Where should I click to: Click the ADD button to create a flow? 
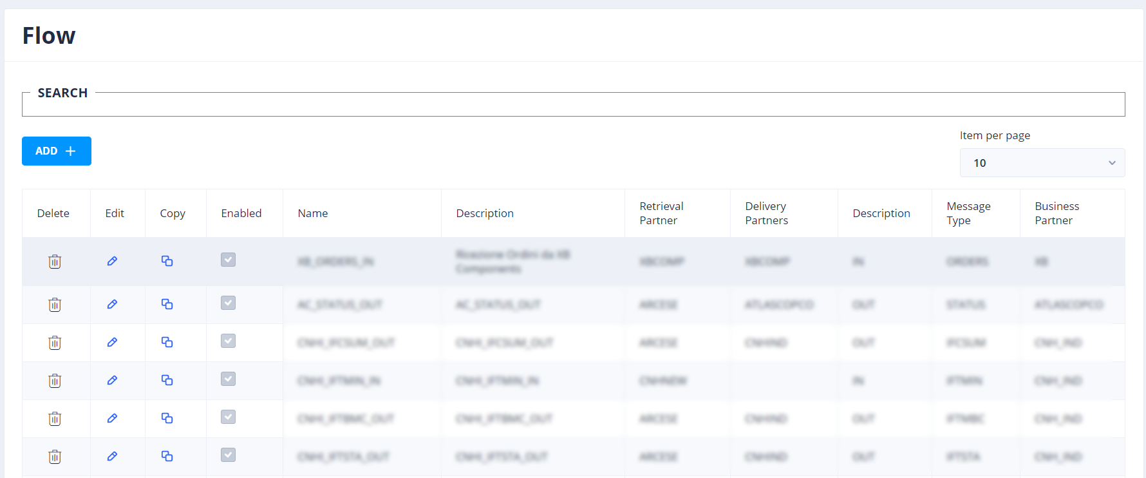[57, 151]
